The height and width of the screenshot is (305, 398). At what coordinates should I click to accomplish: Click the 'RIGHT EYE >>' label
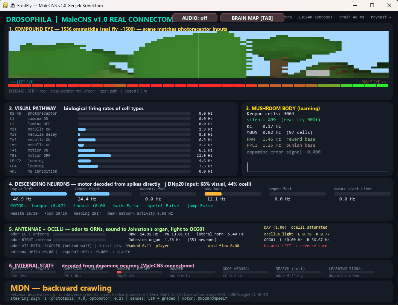coord(374,82)
